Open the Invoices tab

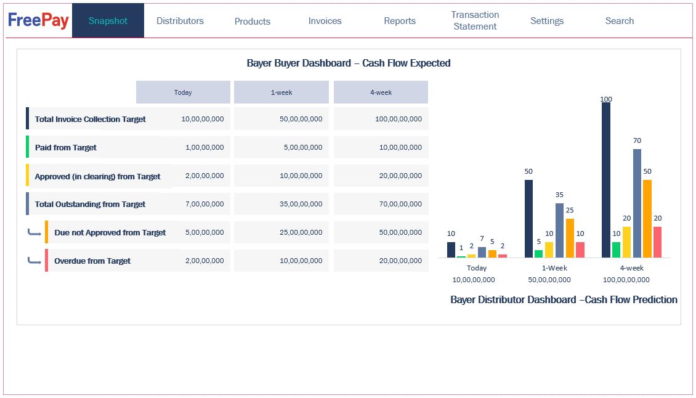(x=325, y=21)
